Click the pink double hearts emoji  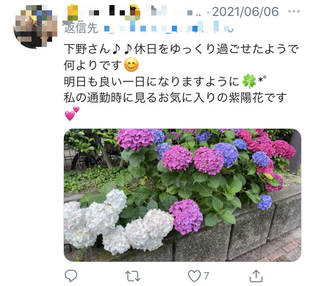(x=72, y=114)
